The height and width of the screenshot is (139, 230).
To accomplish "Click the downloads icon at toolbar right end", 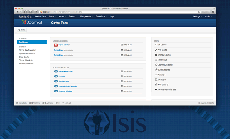I will coord(213,12).
